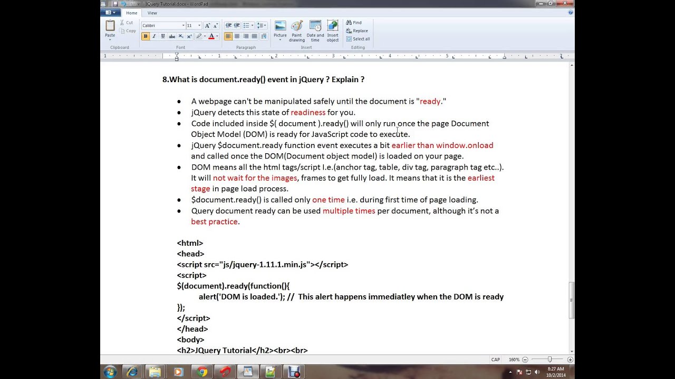Click heading '8.What is document.ready() event in jQuery'
The image size is (675, 379).
[x=243, y=79]
